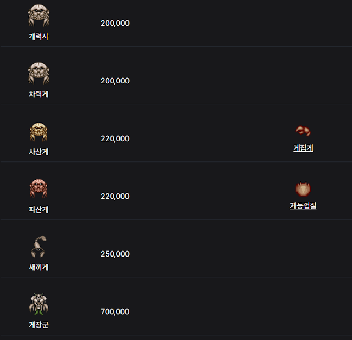Viewport: 352px width, 340px height.
Task: Select the red 파산게 crab icon
Action: click(38, 188)
